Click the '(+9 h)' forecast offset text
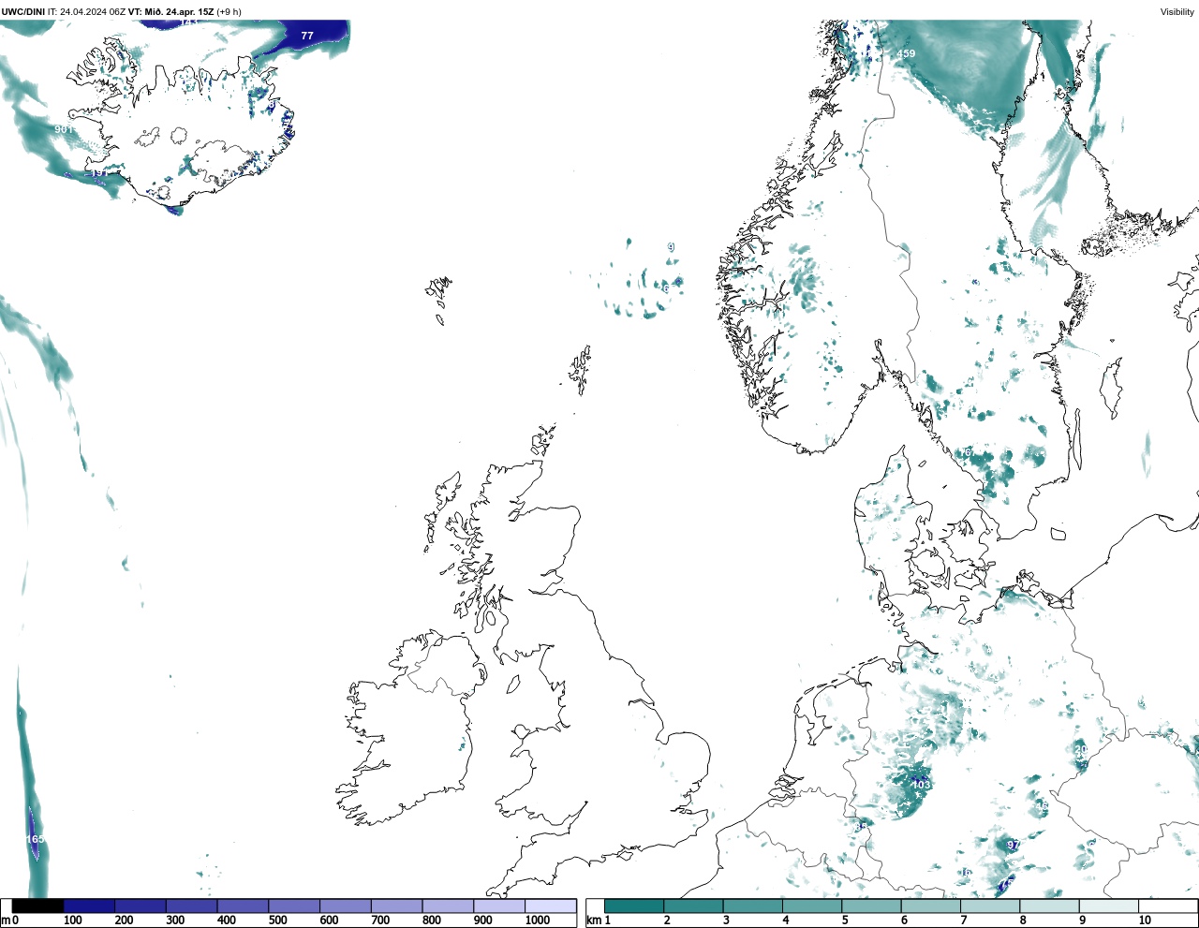The height and width of the screenshot is (928, 1199). coord(229,12)
